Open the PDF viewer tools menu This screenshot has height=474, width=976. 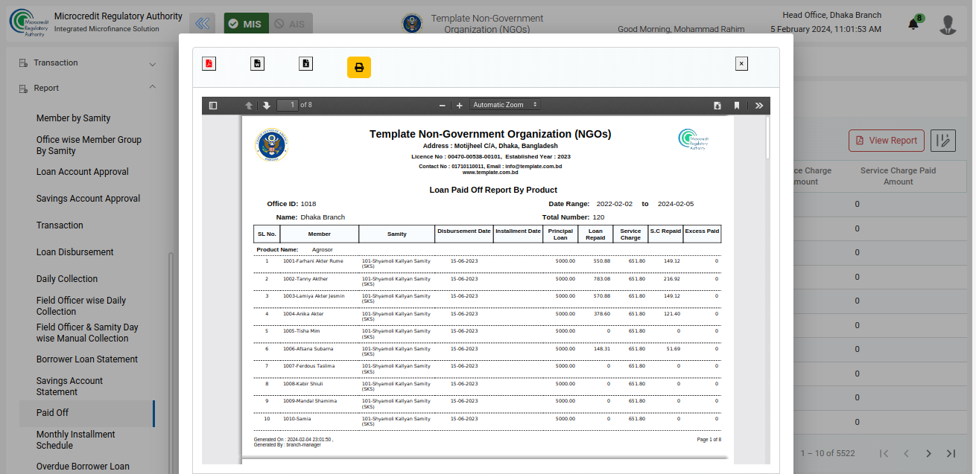(759, 106)
